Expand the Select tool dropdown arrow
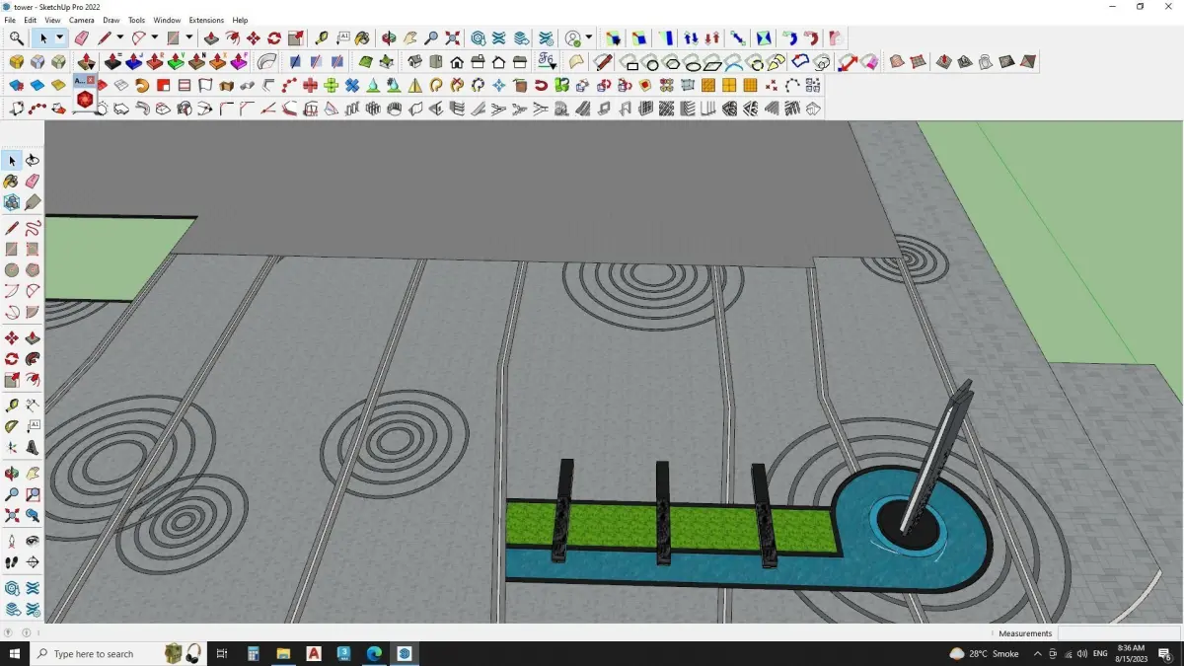The height and width of the screenshot is (666, 1184). 59,38
